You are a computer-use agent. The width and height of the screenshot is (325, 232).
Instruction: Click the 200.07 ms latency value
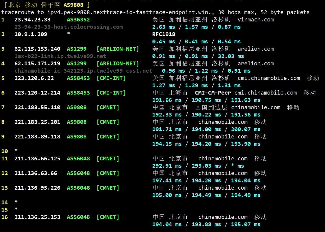coord(246,129)
